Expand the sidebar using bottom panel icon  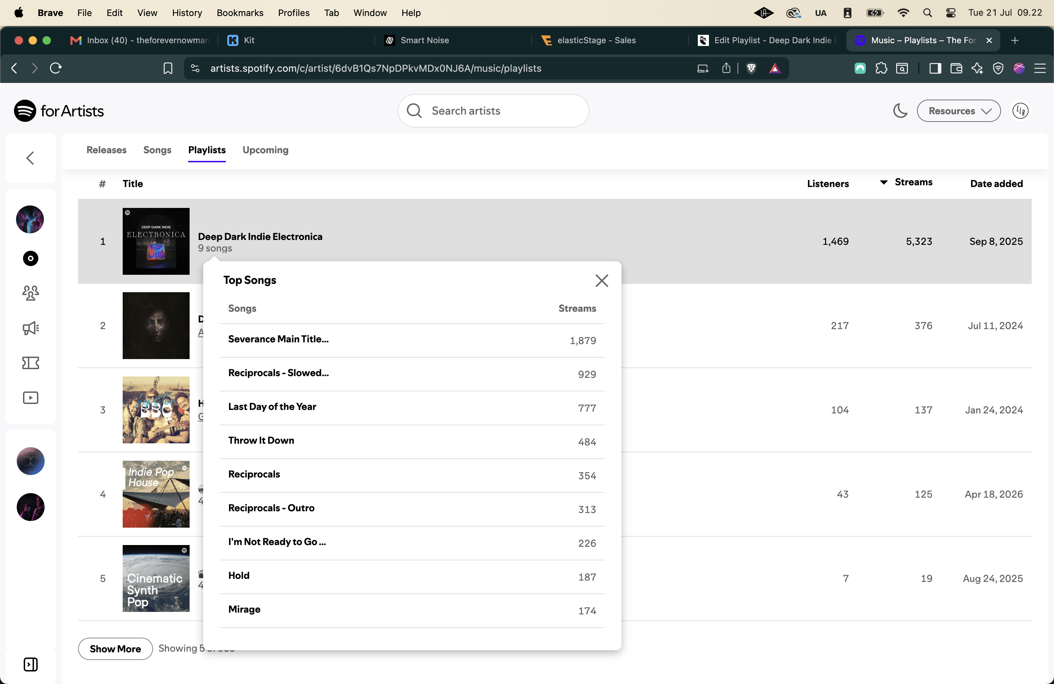(31, 664)
